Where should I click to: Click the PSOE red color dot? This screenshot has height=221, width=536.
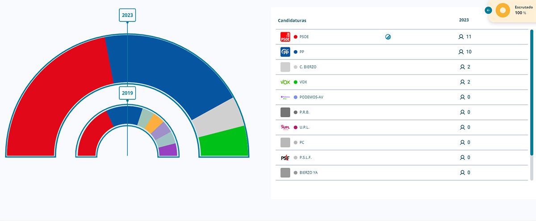point(296,37)
